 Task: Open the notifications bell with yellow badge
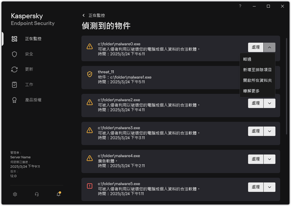click(x=58, y=194)
